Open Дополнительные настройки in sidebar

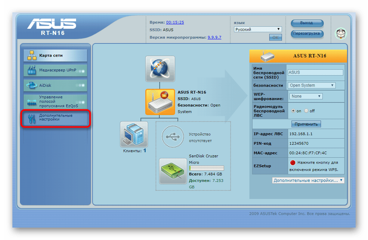pyautogui.click(x=55, y=118)
